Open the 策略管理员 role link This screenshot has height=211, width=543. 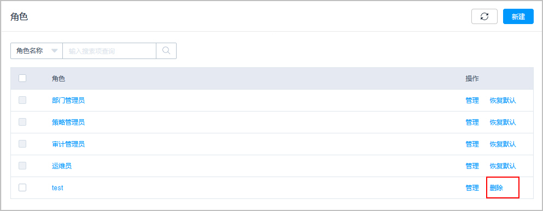point(68,122)
